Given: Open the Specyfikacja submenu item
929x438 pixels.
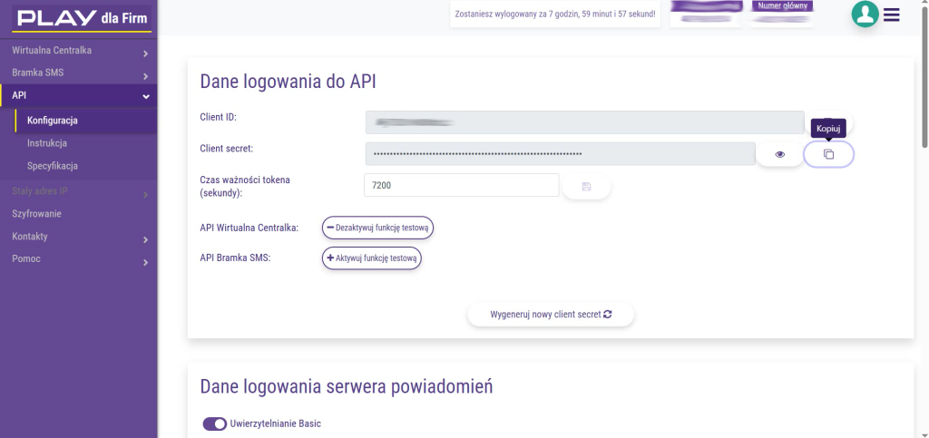Looking at the screenshot, I should pos(53,166).
